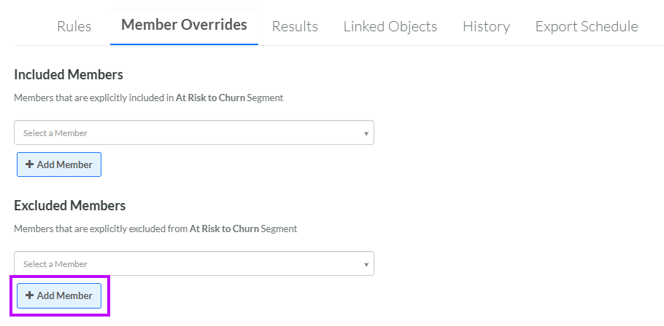Click the plus icon on the Excluded Add Member button
The width and height of the screenshot is (664, 326).
click(29, 295)
